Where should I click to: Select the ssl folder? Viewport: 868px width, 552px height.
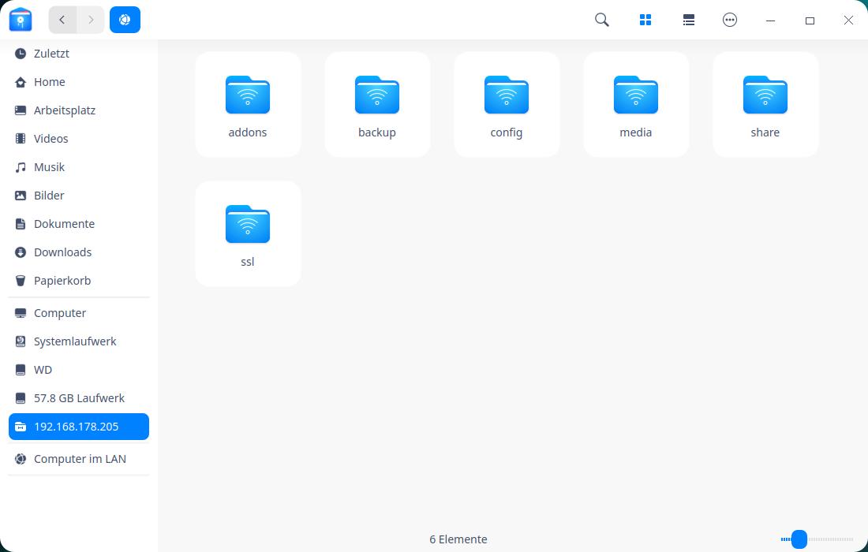tap(248, 234)
